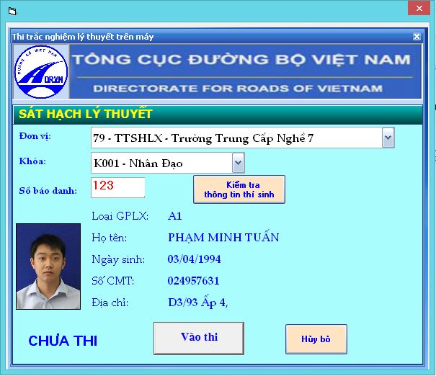
Task: Click 'Kiểm tra thông tin thí sinh' button
Action: [239, 189]
